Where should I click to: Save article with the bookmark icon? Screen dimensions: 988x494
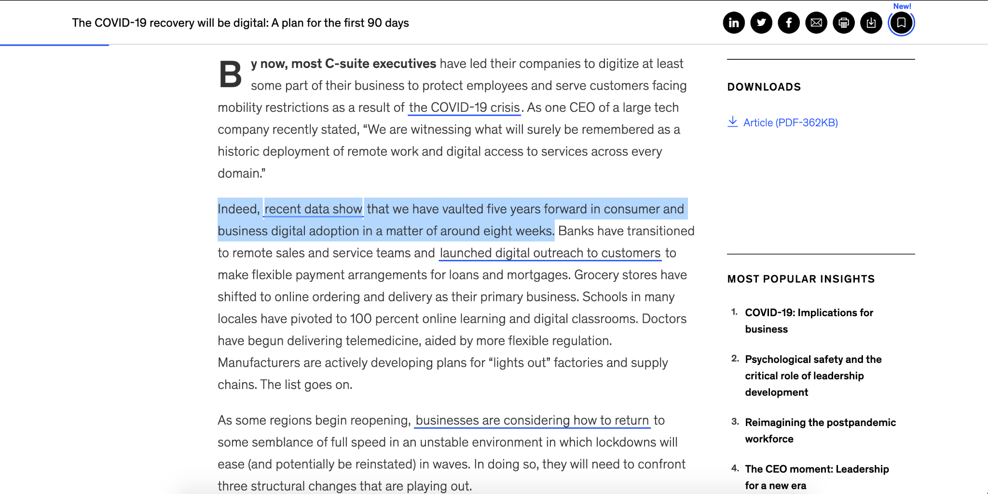pyautogui.click(x=901, y=23)
